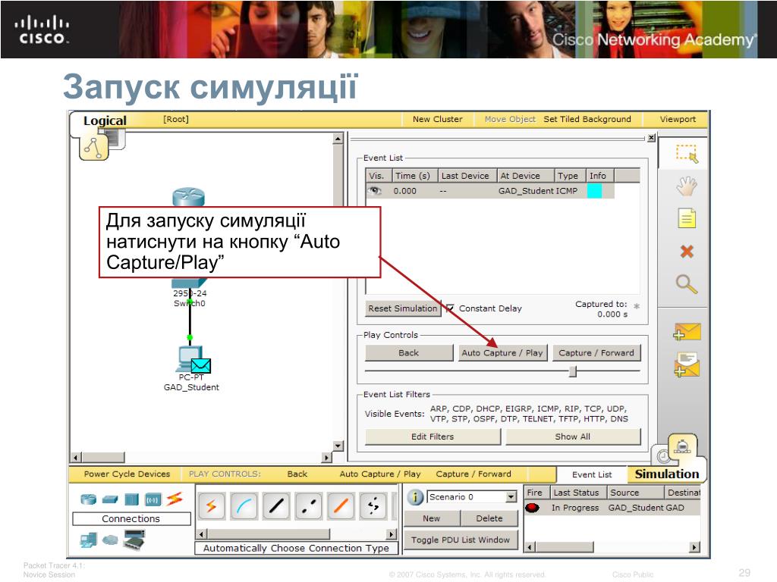This screenshot has height=582, width=777.
Task: Open the Logical workspace navigation icon
Action: click(x=93, y=147)
